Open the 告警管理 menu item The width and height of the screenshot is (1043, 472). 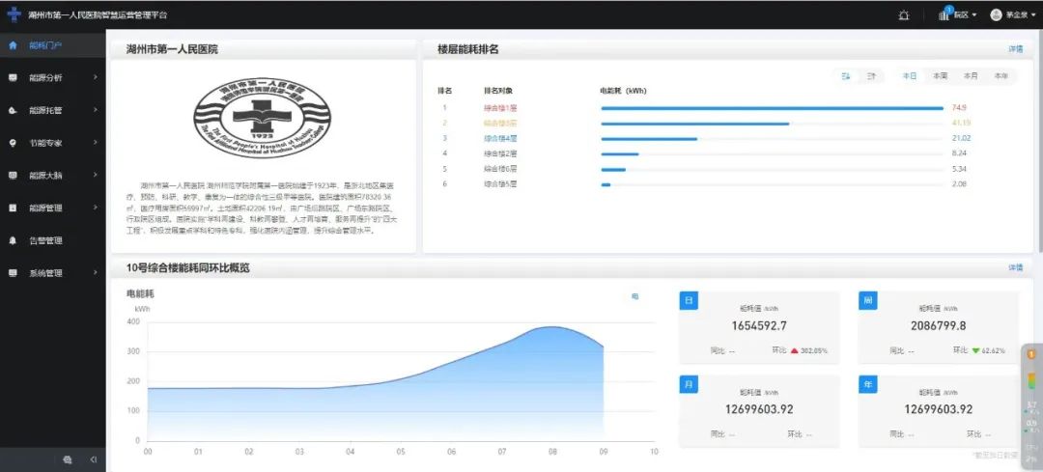click(x=52, y=240)
